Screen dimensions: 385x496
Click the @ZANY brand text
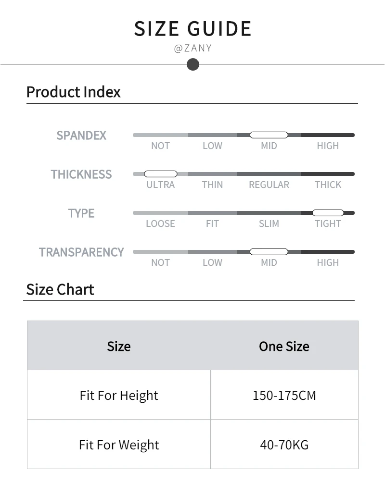coord(193,49)
